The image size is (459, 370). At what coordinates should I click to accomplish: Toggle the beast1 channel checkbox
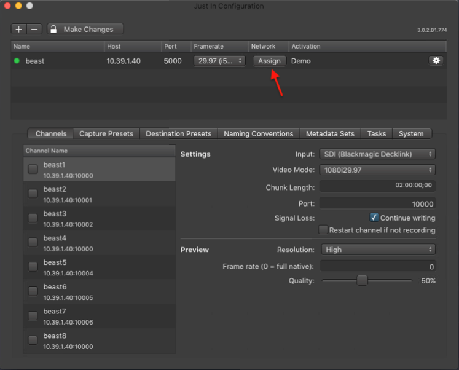pos(33,169)
